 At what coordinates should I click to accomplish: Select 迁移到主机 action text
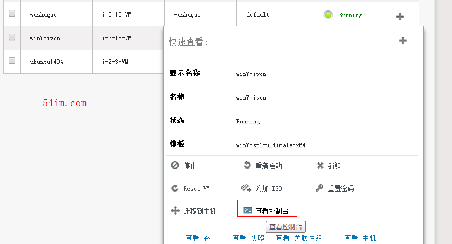(200, 211)
